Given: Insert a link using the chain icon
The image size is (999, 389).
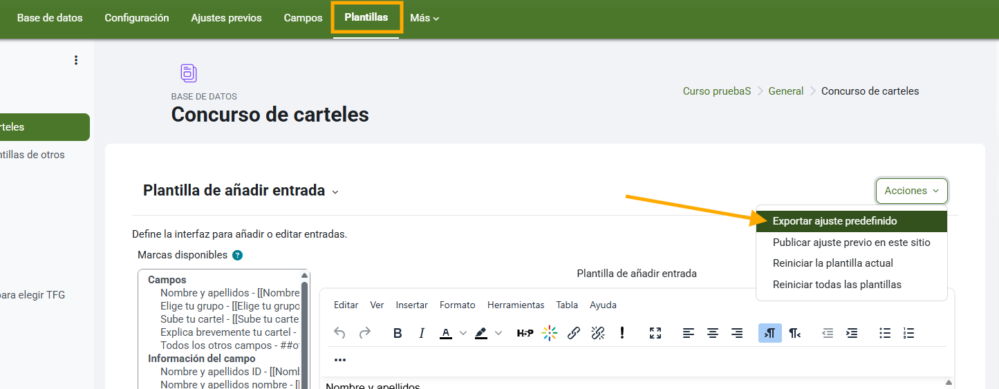Looking at the screenshot, I should click(x=573, y=333).
